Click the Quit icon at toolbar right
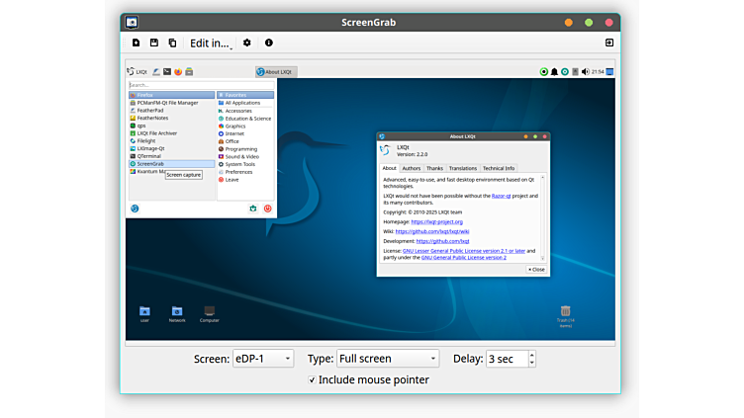The width and height of the screenshot is (744, 418). [x=609, y=43]
